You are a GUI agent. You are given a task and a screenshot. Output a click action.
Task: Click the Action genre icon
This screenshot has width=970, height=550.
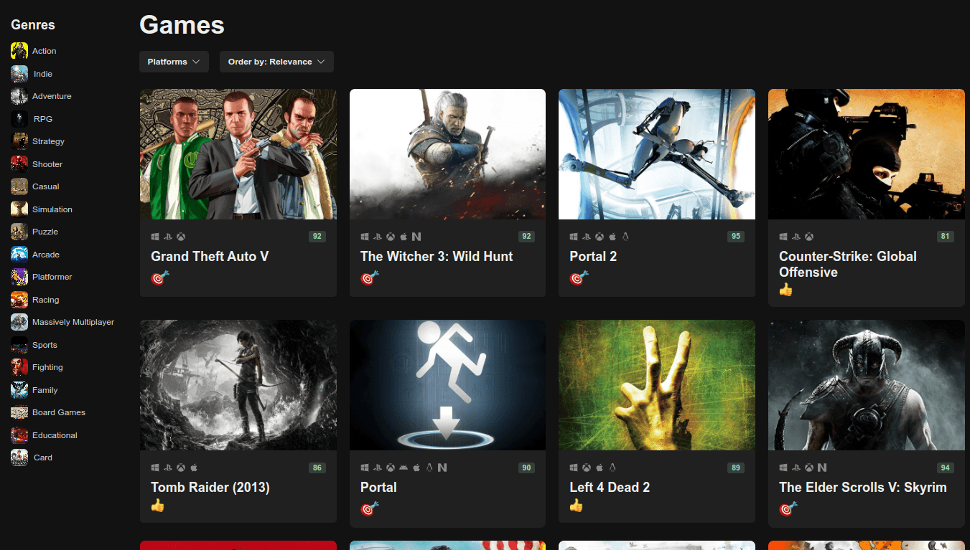(x=19, y=51)
